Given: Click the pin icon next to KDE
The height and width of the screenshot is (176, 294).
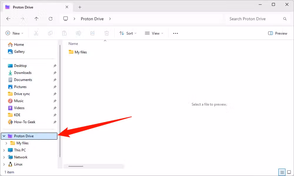Looking at the screenshot, I should tap(55, 115).
